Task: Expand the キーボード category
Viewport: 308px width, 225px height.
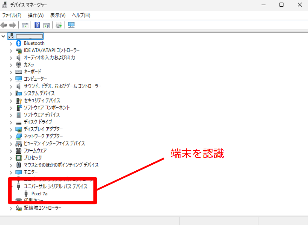Action: tap(11, 72)
